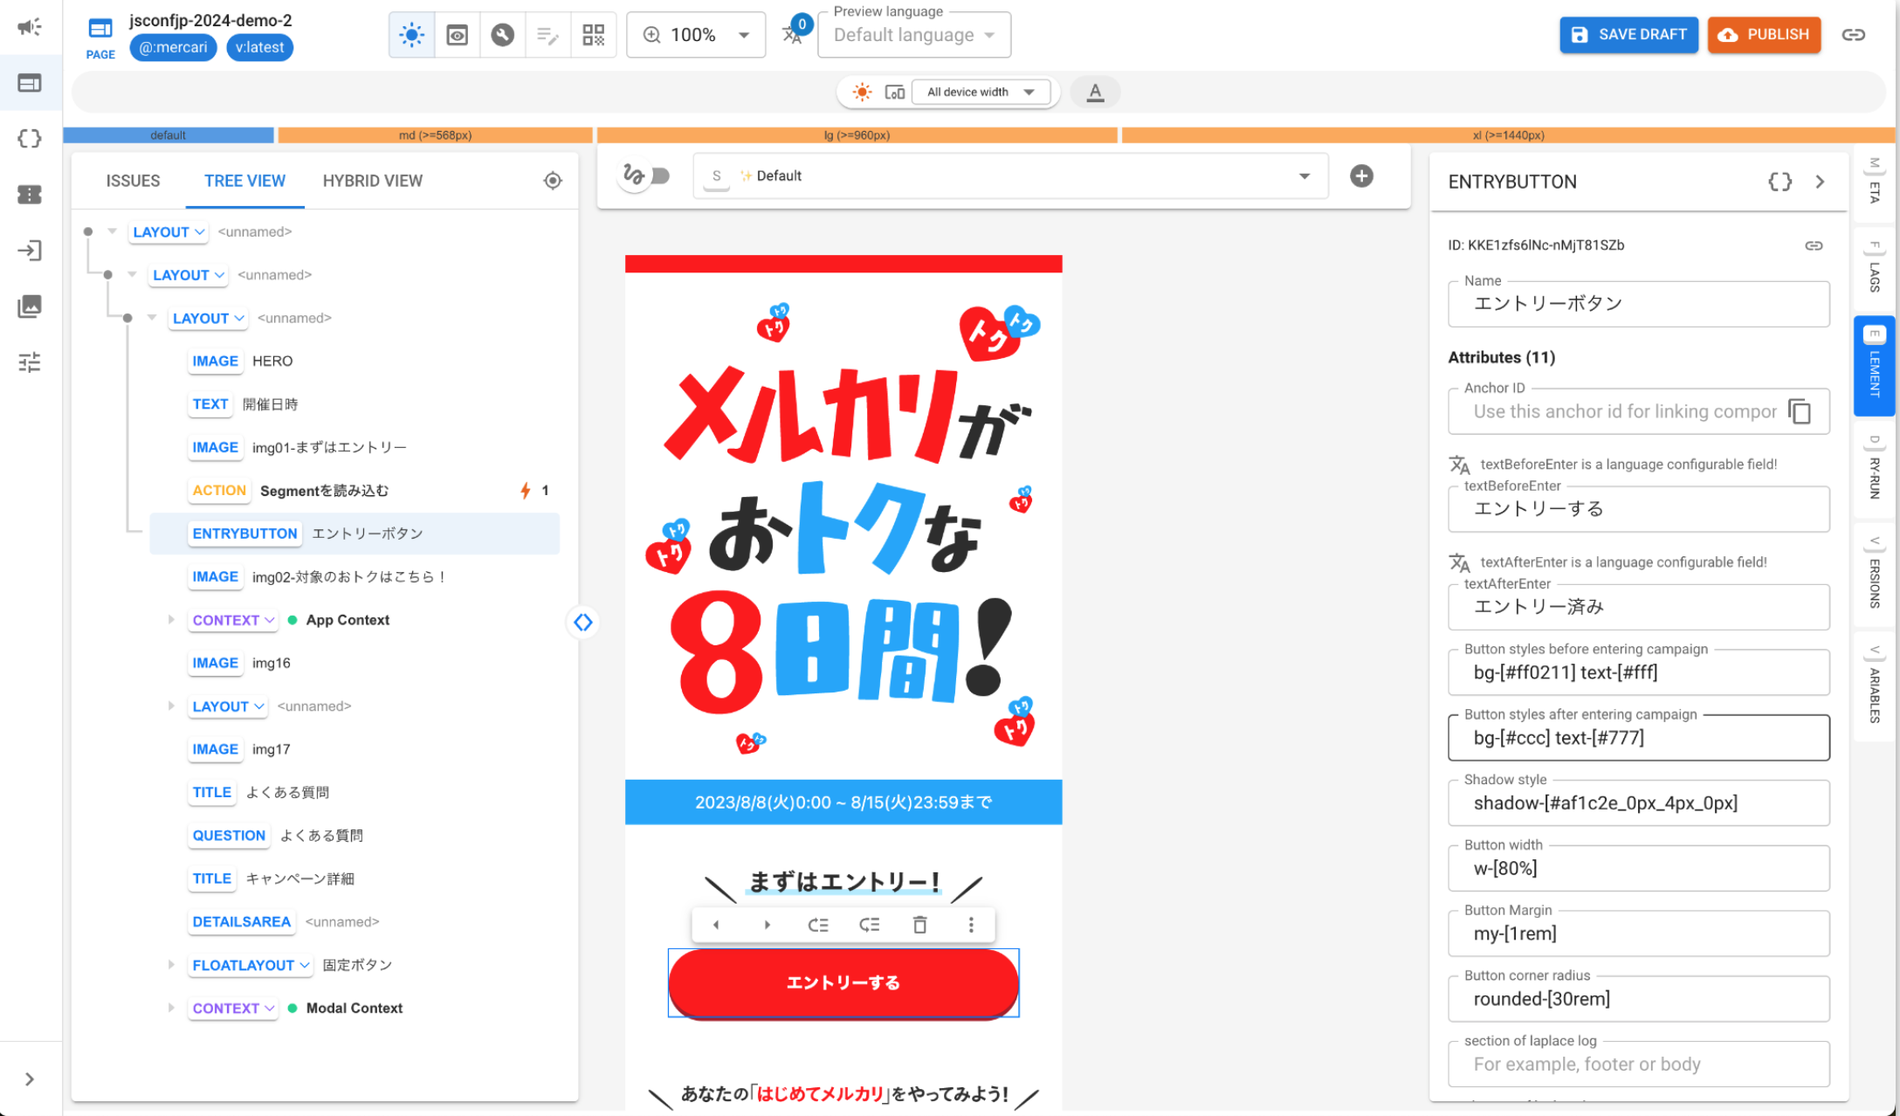
Task: Open the sliders settings icon in left sidebar
Action: pyautogui.click(x=30, y=362)
